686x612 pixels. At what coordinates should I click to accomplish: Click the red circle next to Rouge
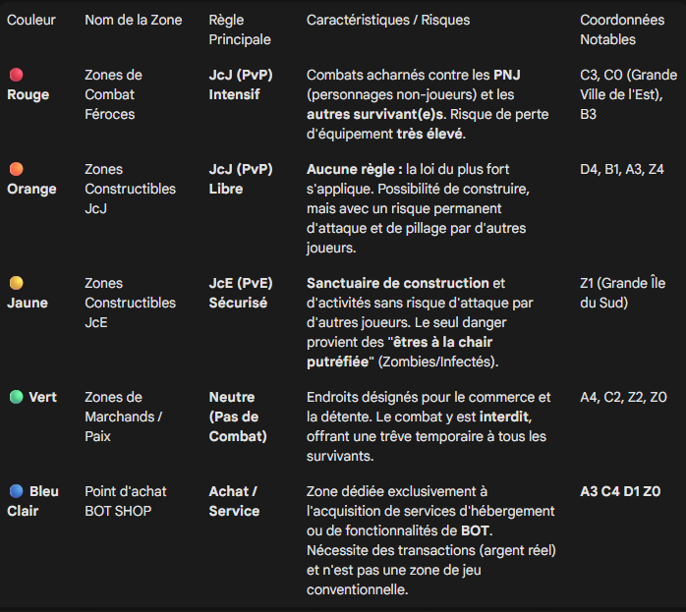click(x=16, y=75)
